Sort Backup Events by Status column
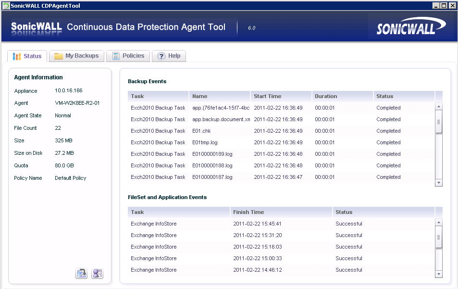The height and width of the screenshot is (289, 458). click(404, 96)
